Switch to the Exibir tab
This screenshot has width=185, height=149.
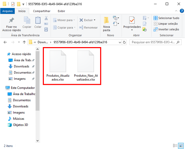pyautogui.click(x=61, y=11)
